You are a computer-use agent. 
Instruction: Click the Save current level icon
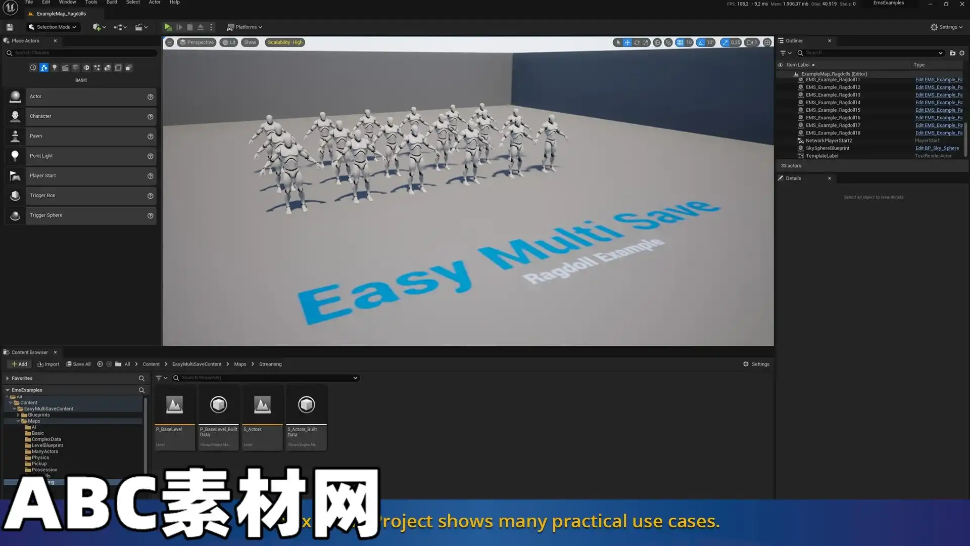point(10,27)
